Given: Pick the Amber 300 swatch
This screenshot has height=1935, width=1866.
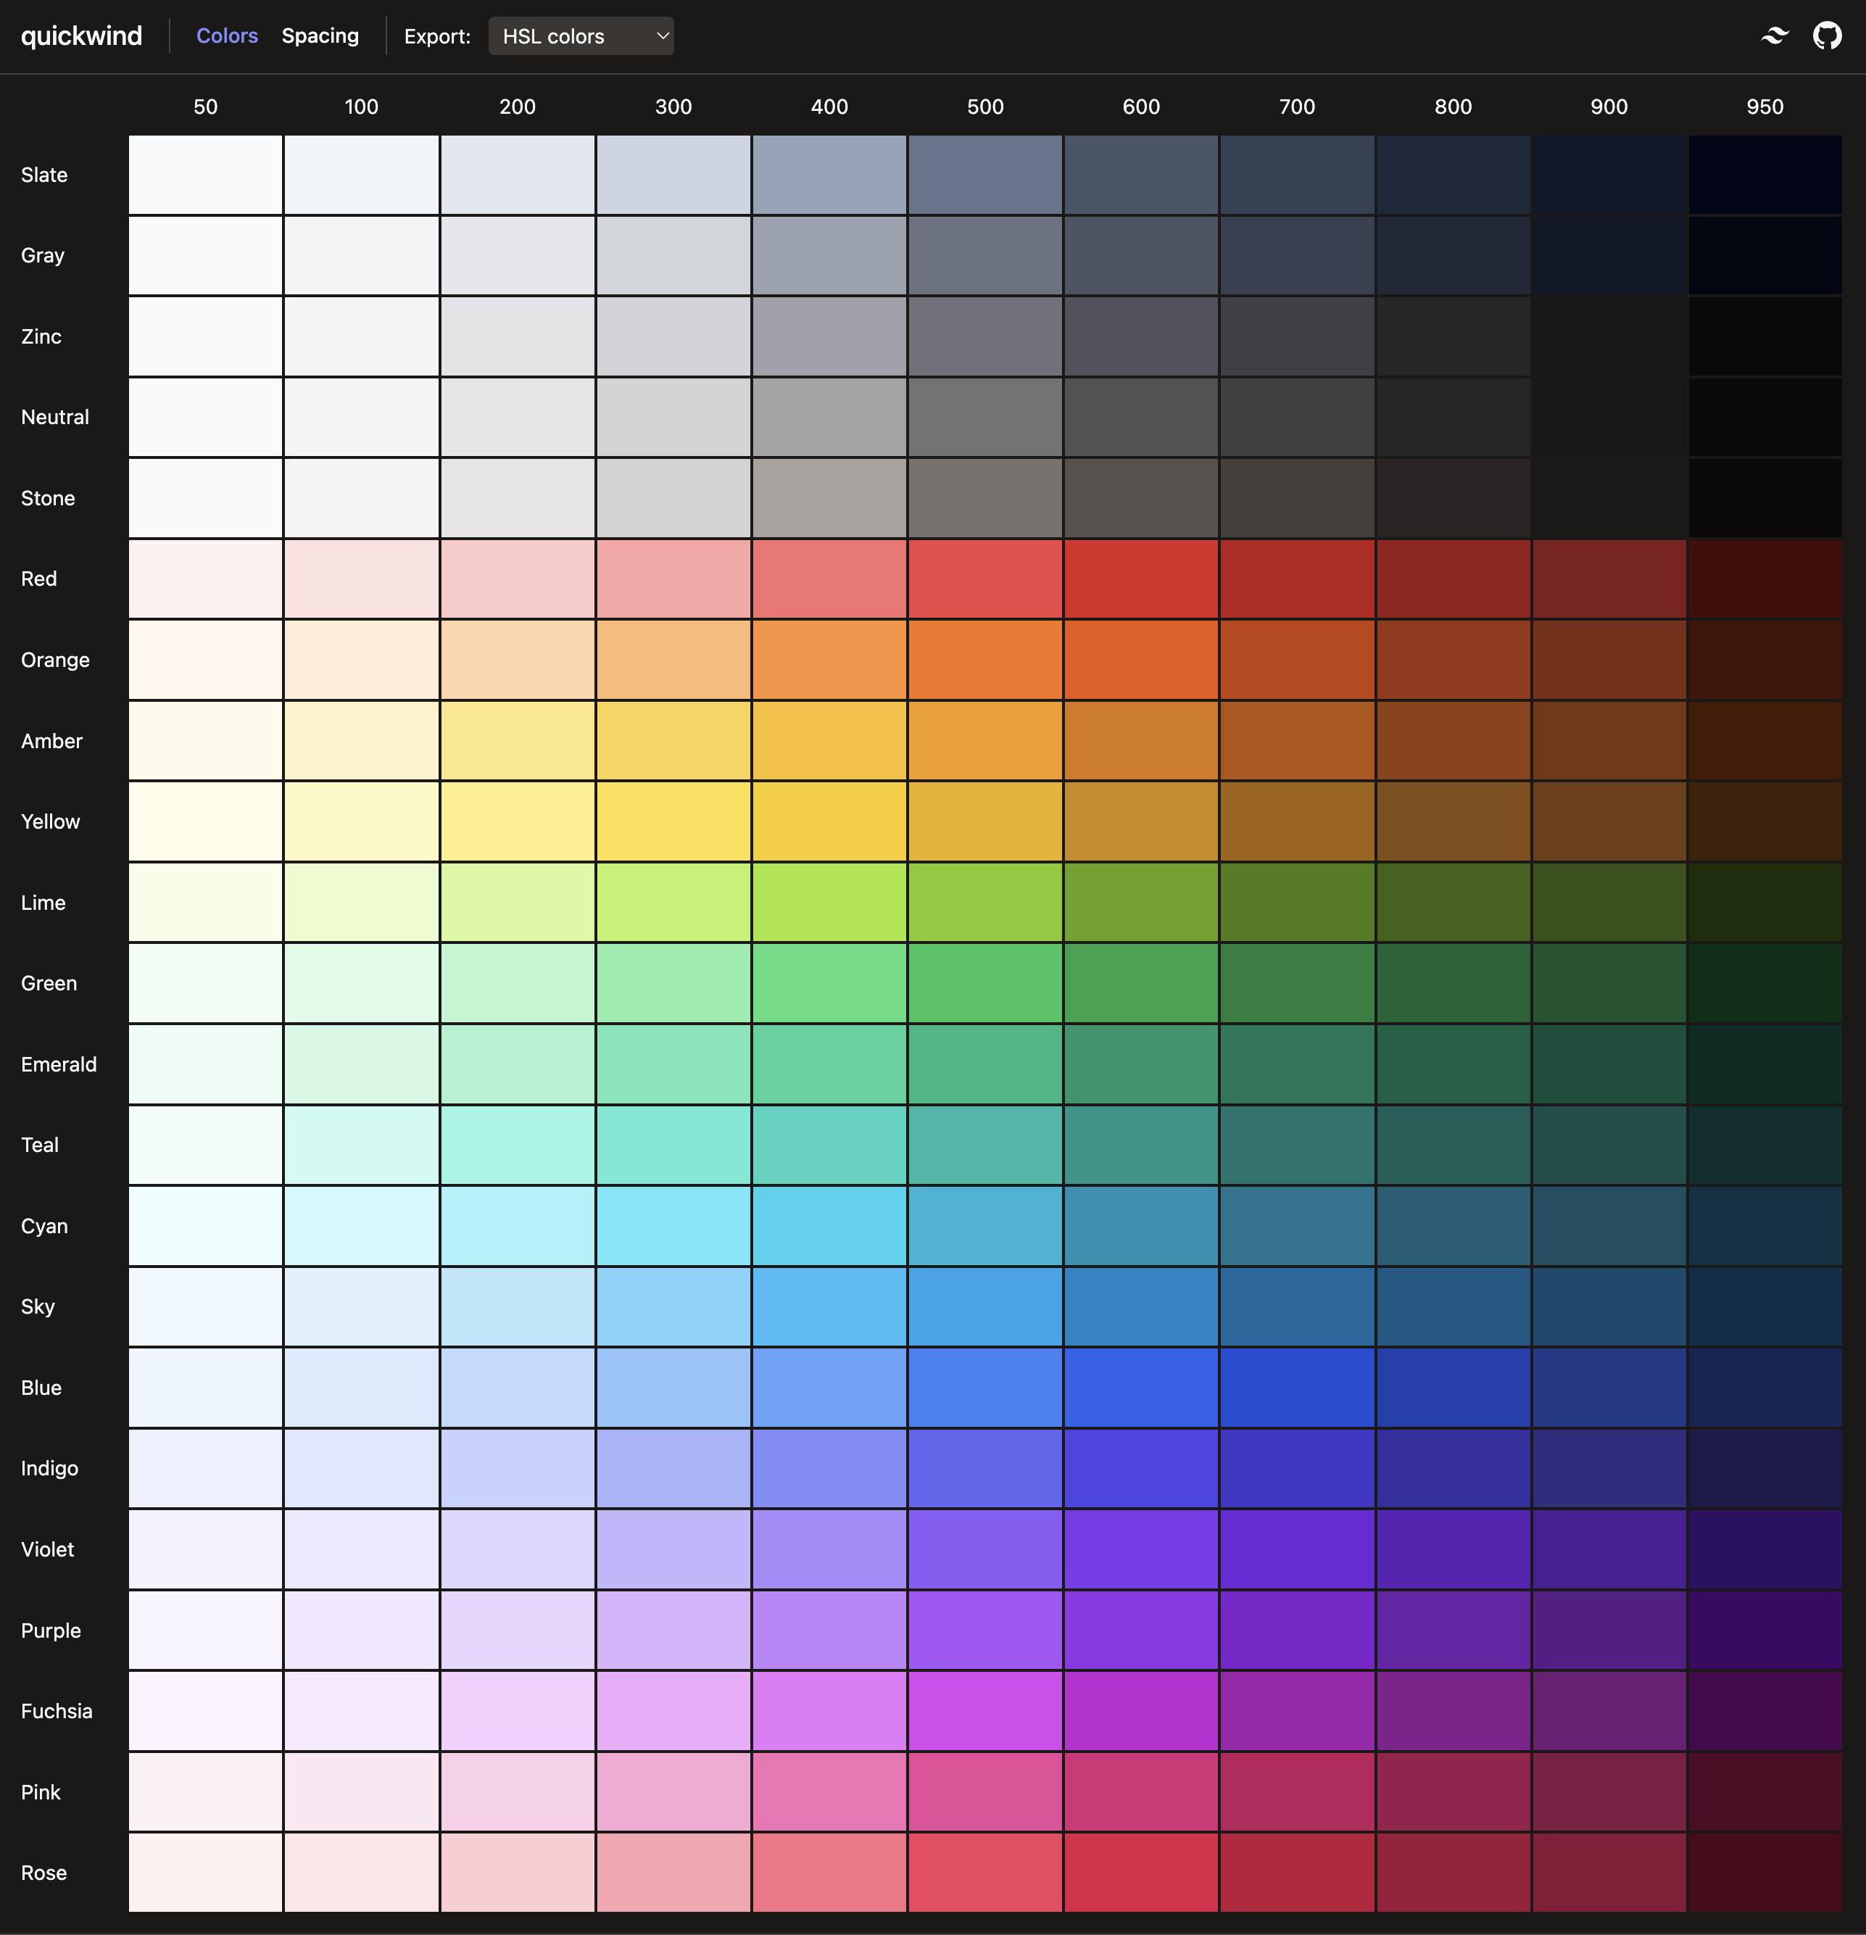Looking at the screenshot, I should (x=673, y=739).
